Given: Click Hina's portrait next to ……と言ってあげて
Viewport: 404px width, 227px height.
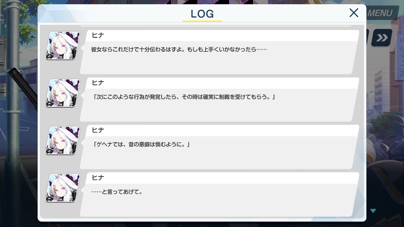Looking at the screenshot, I should [63, 188].
